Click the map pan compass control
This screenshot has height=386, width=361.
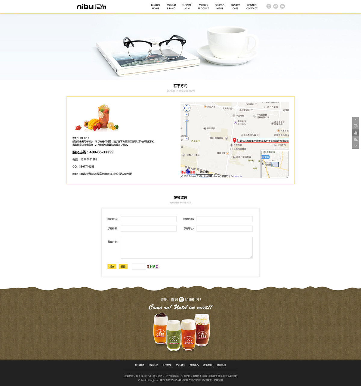point(187,108)
